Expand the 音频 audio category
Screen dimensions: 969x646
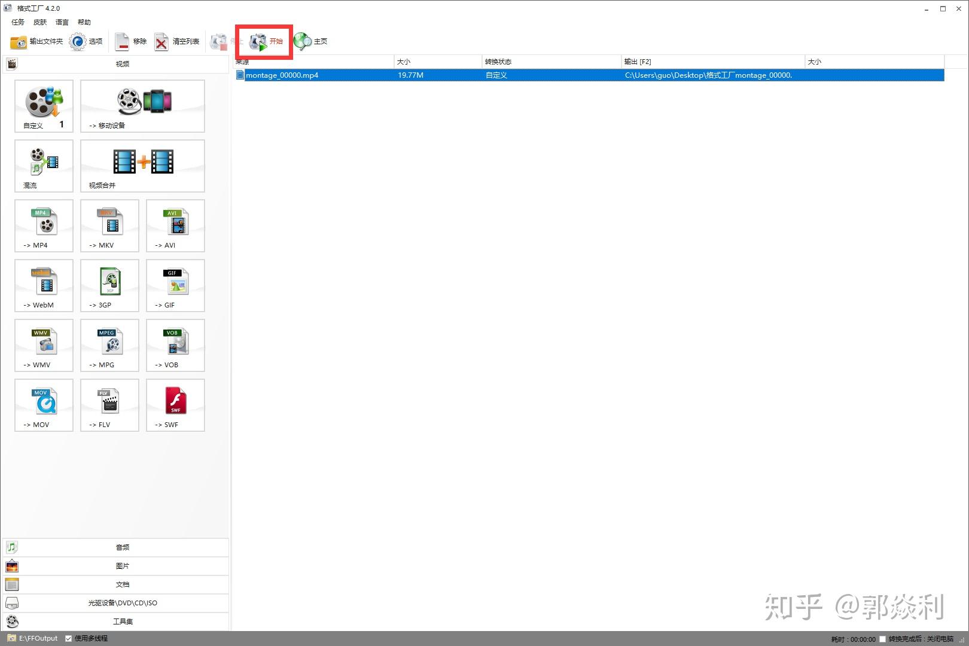coord(116,547)
